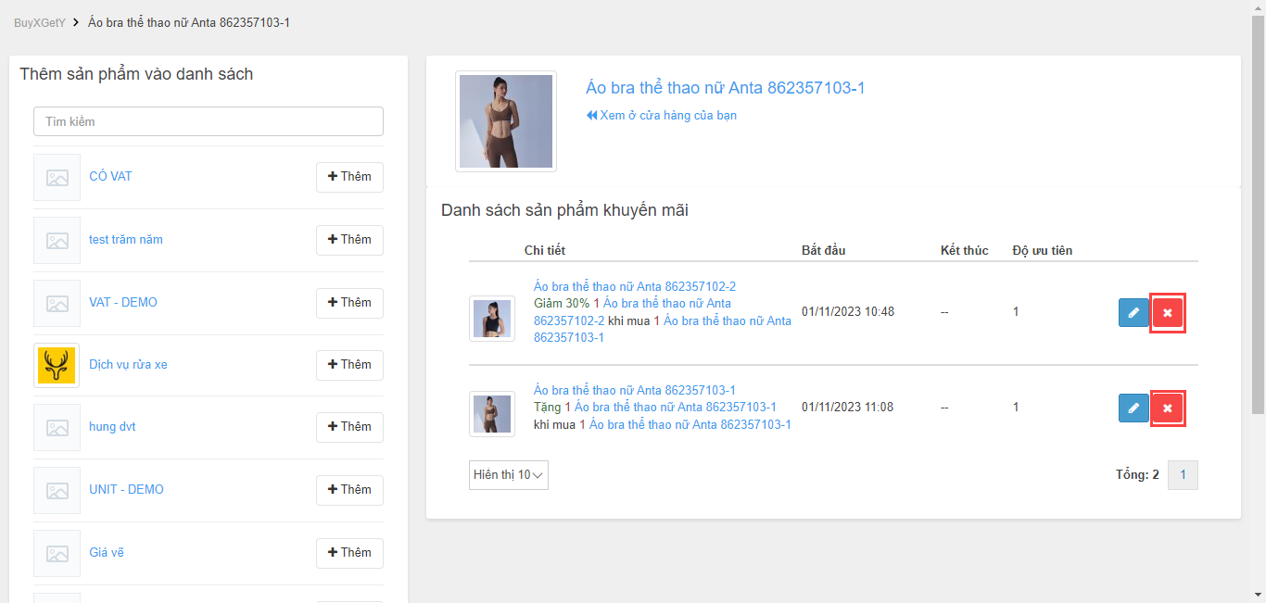Click the Tìm kiếm search field
Viewport: 1266px width, 603px height.
click(209, 121)
